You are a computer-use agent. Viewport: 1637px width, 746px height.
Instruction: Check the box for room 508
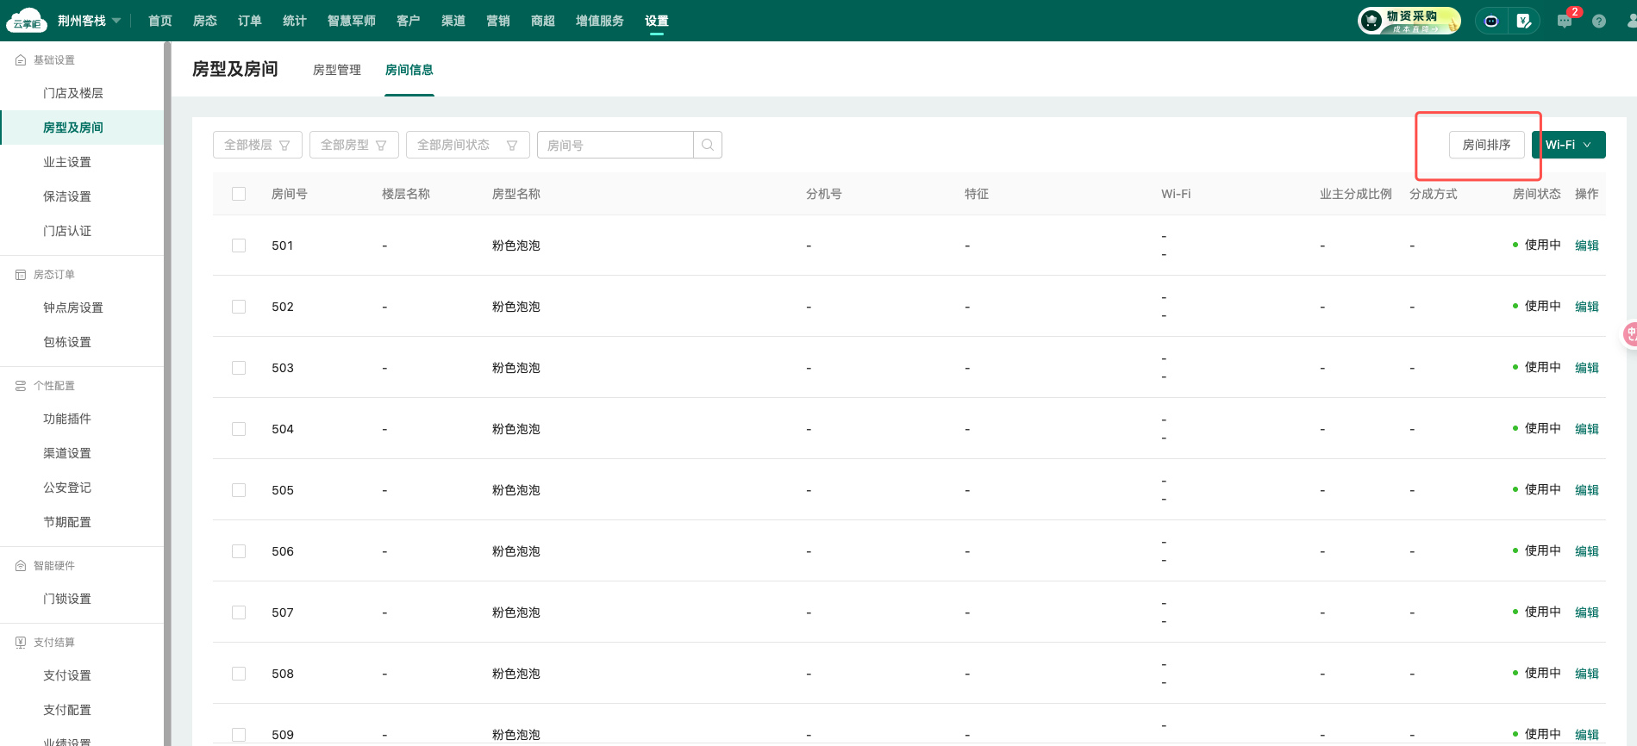pos(239,674)
